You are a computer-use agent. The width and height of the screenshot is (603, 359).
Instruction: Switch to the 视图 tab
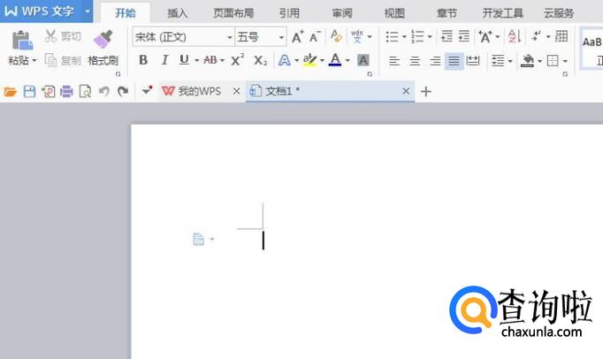394,13
